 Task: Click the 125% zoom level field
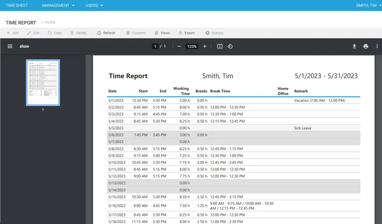pyautogui.click(x=192, y=46)
